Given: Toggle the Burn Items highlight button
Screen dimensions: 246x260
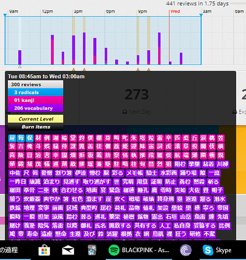Looking at the screenshot, I should (x=35, y=127).
